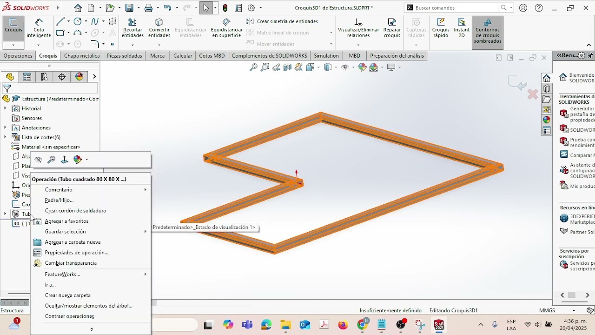This screenshot has height=335, width=595.
Task: Click Recortar entidades trim tool
Action: pyautogui.click(x=132, y=28)
